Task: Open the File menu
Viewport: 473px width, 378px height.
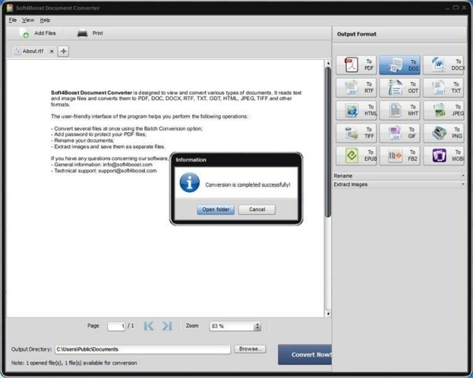Action: pos(13,20)
